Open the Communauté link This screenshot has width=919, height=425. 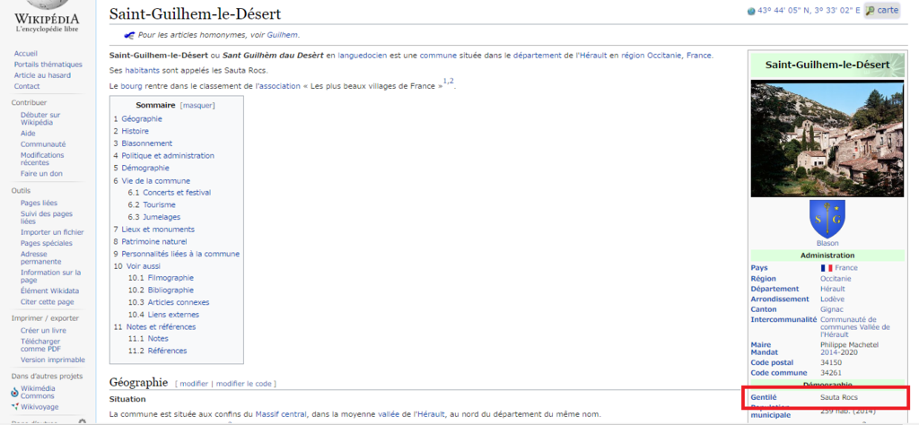click(x=43, y=144)
